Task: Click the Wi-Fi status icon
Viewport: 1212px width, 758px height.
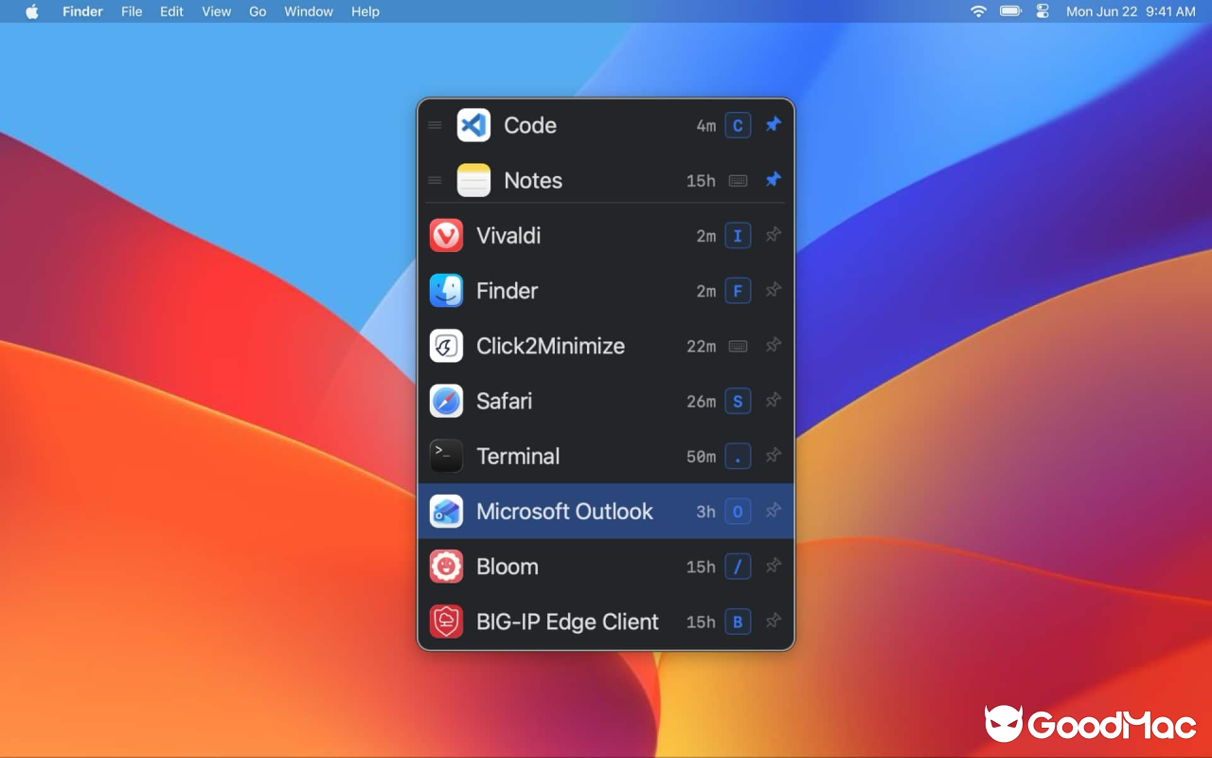Action: pos(978,11)
